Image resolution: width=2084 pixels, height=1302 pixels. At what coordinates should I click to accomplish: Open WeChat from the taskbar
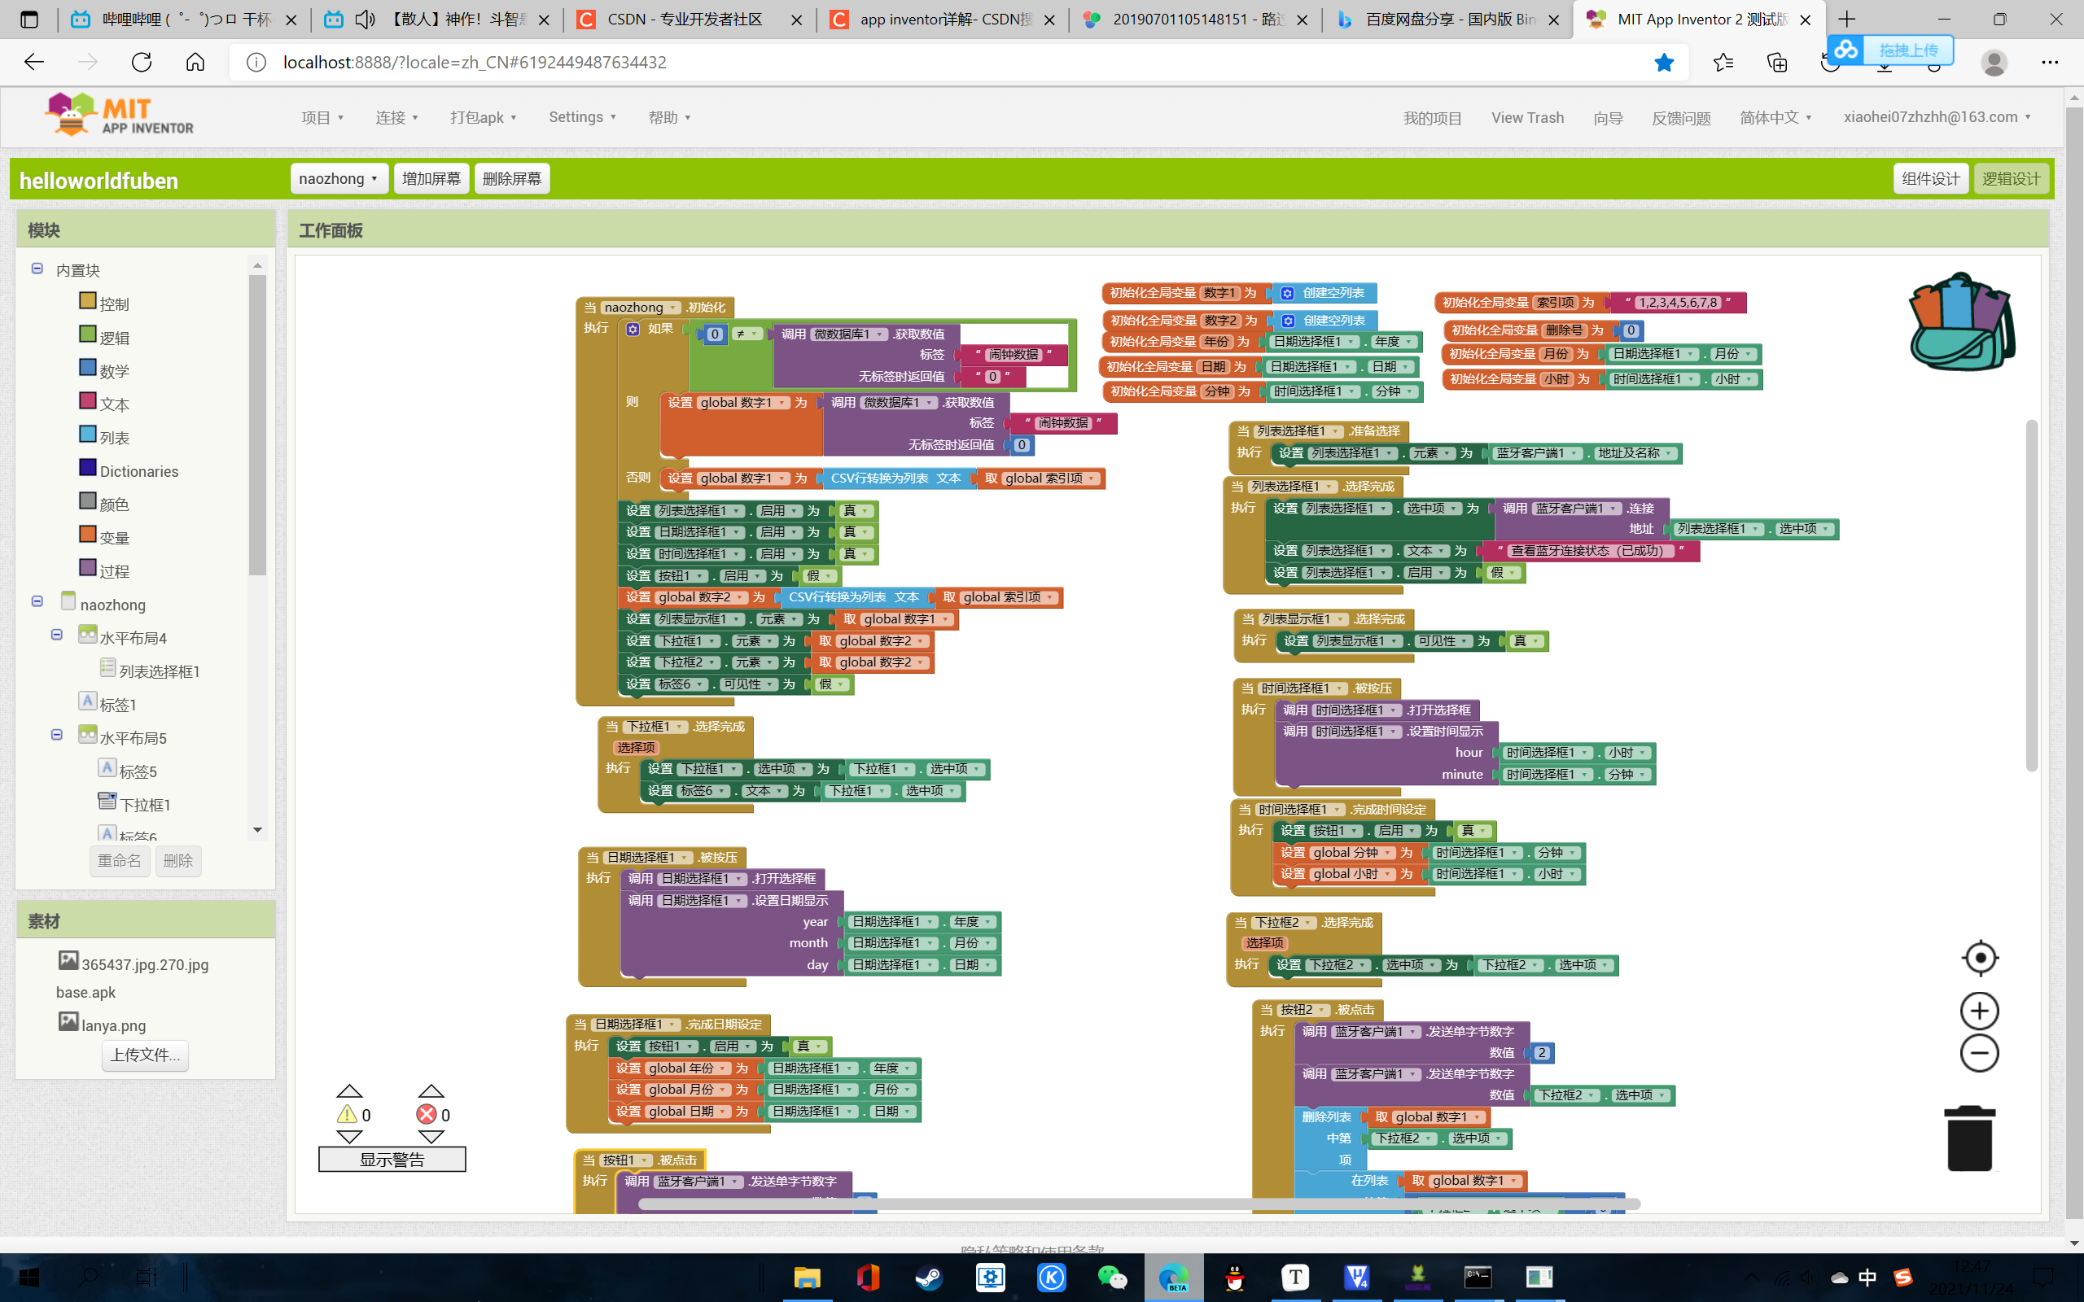click(1113, 1277)
